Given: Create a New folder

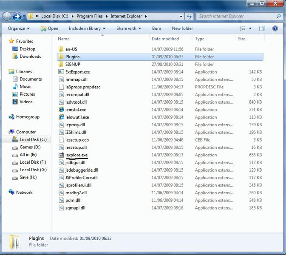Looking at the screenshot, I should tap(182, 28).
